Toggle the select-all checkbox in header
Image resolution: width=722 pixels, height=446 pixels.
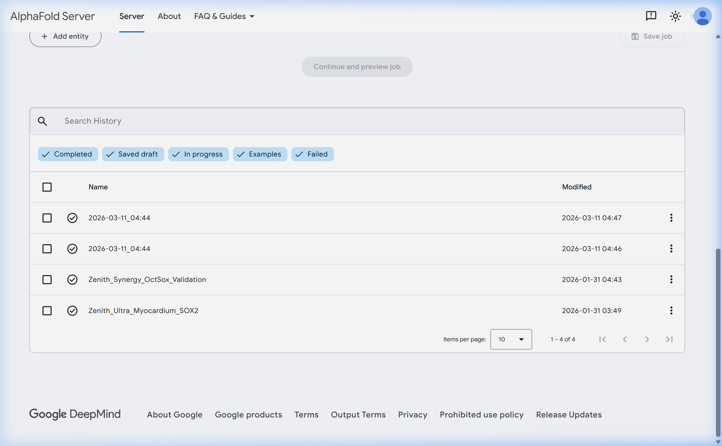[x=47, y=187]
